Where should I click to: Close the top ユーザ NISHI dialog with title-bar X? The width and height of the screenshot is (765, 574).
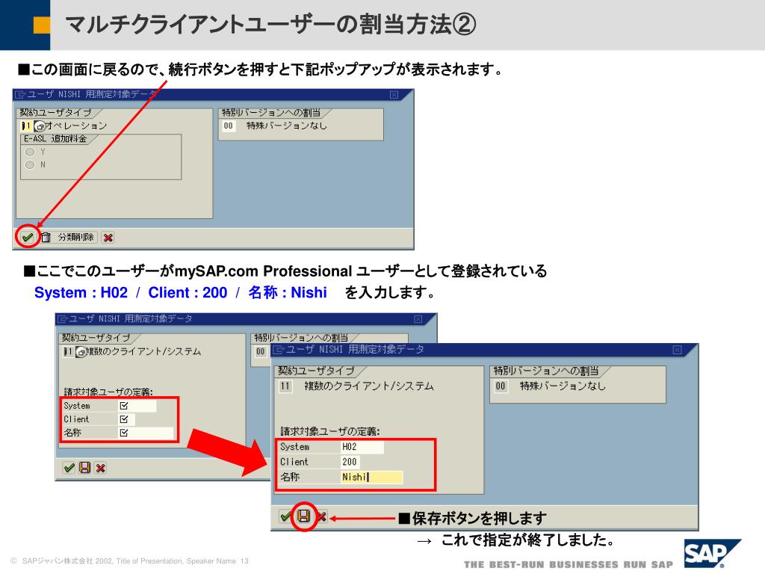[x=394, y=95]
